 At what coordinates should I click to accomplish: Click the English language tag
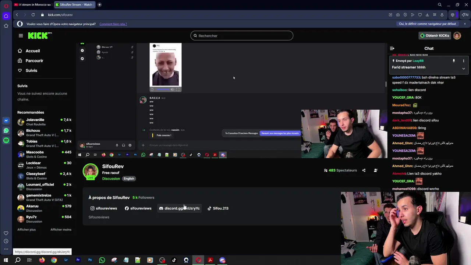(x=129, y=179)
